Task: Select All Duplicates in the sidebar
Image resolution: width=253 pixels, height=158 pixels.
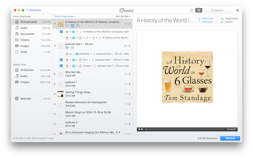Action: (28, 22)
